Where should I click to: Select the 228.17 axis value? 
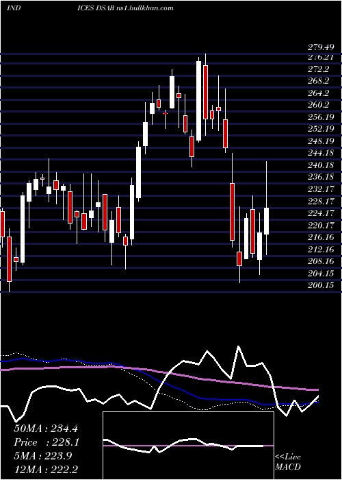321,202
